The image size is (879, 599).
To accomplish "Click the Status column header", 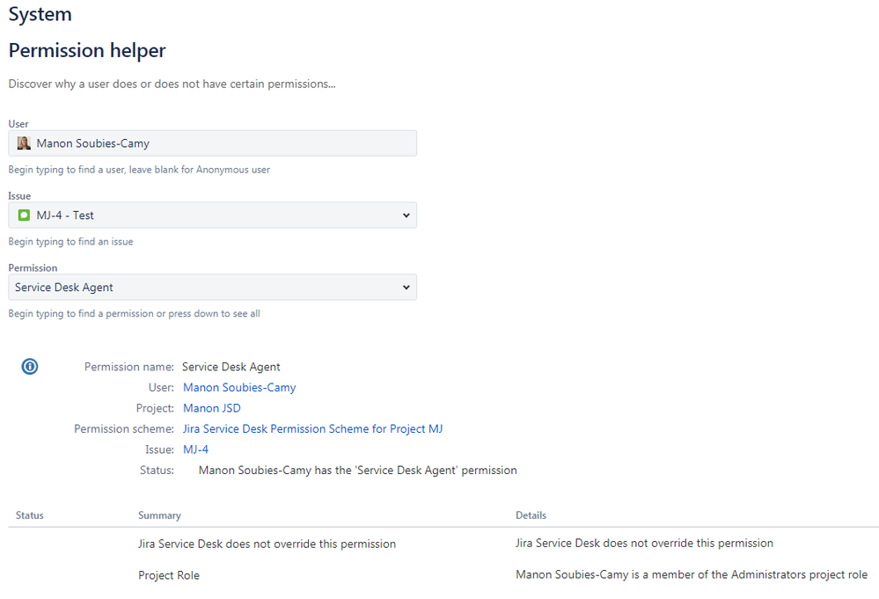I will coord(29,515).
